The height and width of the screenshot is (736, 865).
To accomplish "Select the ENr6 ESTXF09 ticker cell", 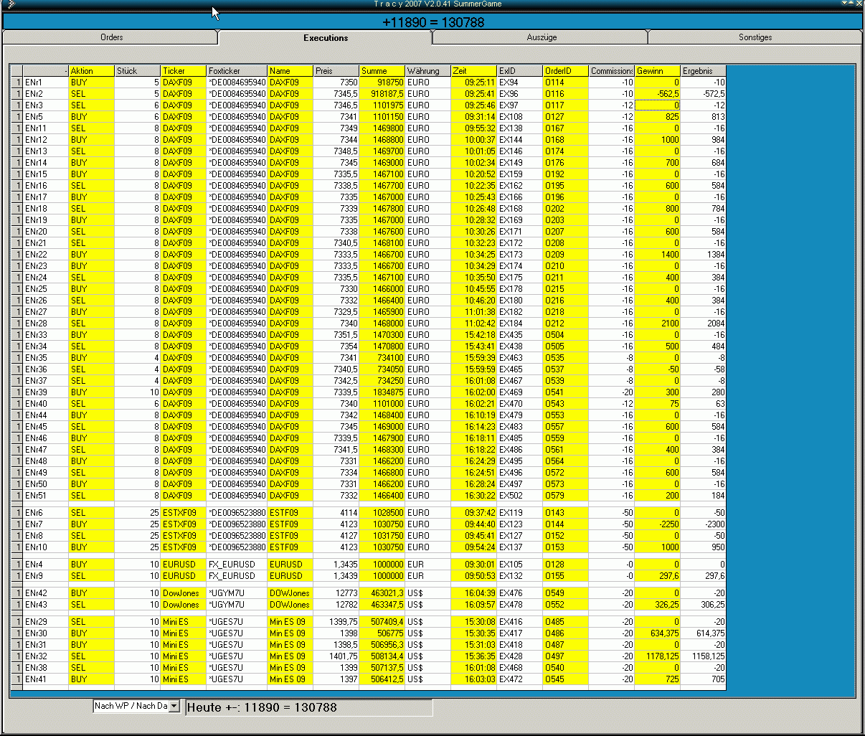I will [x=183, y=513].
